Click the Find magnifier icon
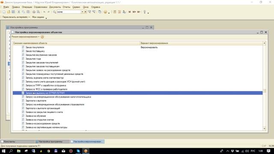The image size is (274, 154). click(x=54, y=12)
